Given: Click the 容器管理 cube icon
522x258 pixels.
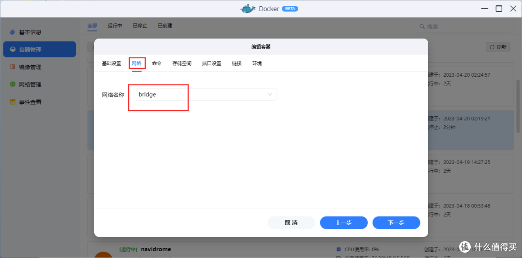Looking at the screenshot, I should click(x=13, y=50).
